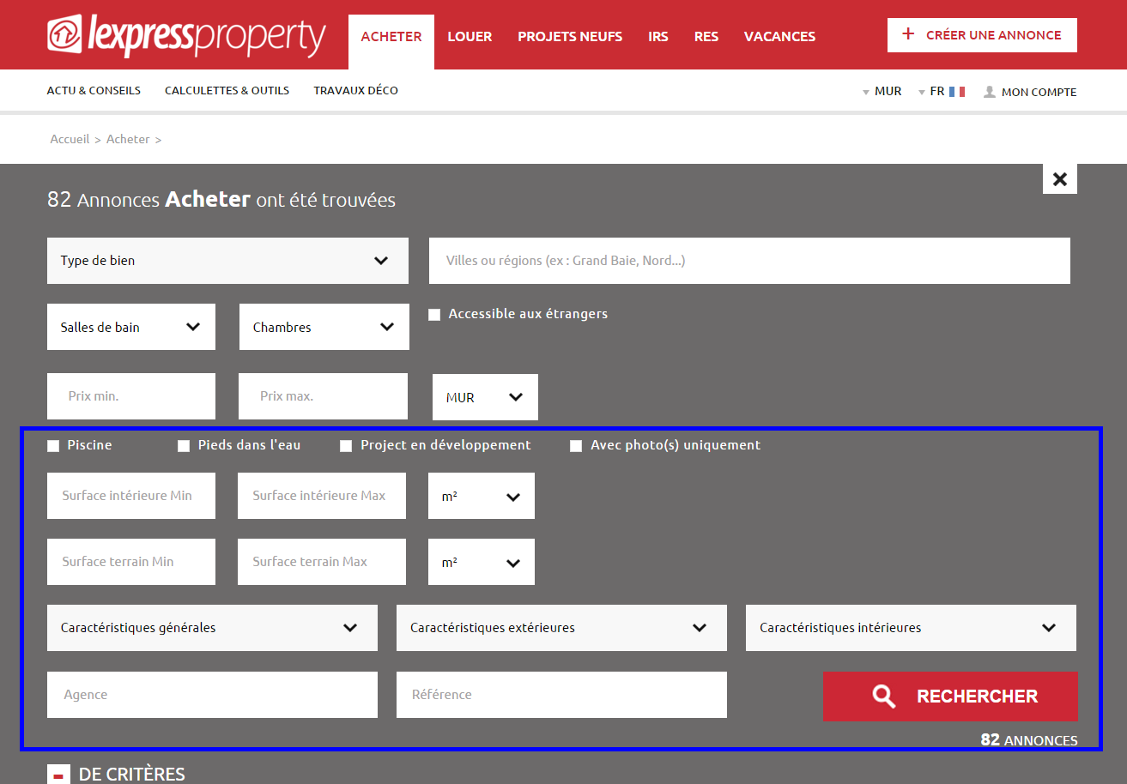Close the search panel with the X
Screen dimensions: 1127x784
click(1060, 178)
